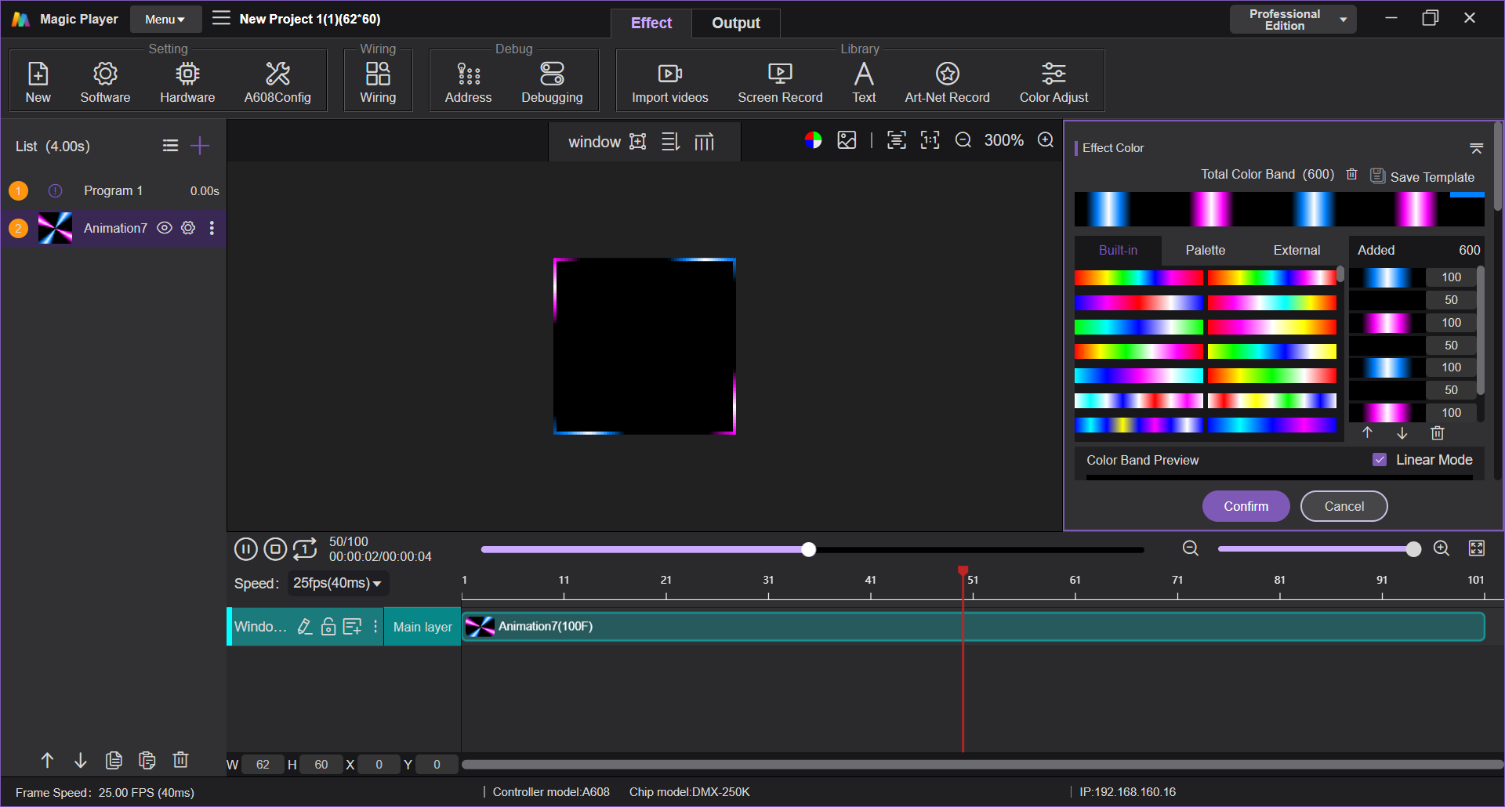Viewport: 1505px width, 807px height.
Task: Toggle lock on Window layer
Action: pyautogui.click(x=328, y=626)
